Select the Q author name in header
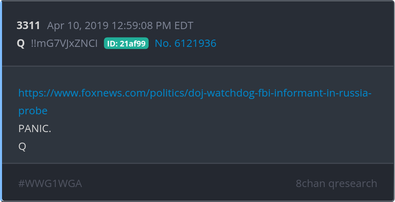This screenshot has width=395, height=202. pos(21,44)
